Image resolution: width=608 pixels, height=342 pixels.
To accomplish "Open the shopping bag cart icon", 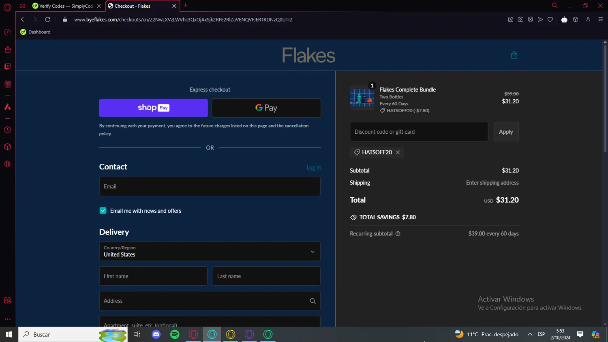I will tap(514, 55).
